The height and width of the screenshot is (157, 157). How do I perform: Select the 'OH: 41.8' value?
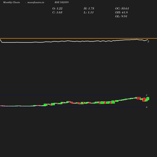click(122, 13)
